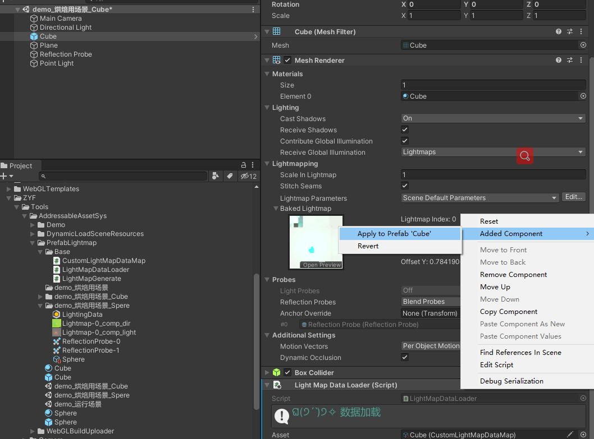Open Cast Shadows dropdown
Image resolution: width=594 pixels, height=439 pixels.
click(x=494, y=118)
